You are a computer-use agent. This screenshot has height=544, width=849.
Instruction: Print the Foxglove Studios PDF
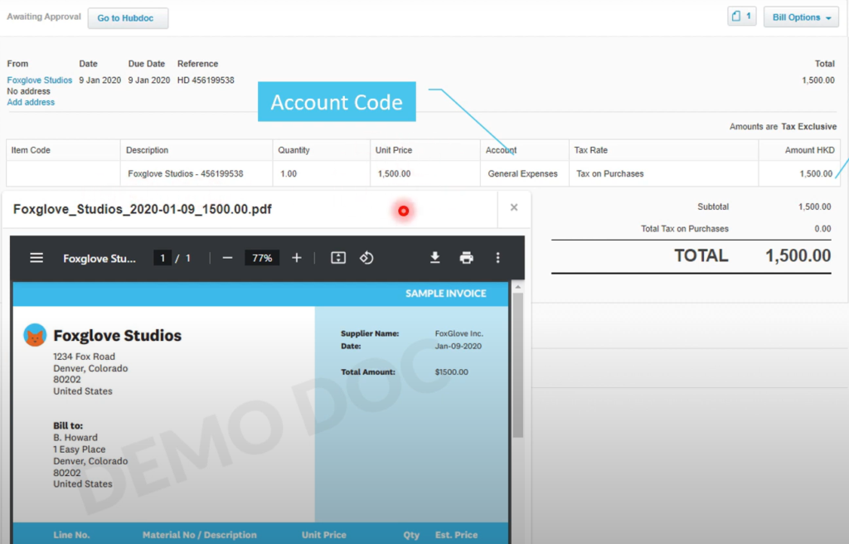click(x=465, y=257)
